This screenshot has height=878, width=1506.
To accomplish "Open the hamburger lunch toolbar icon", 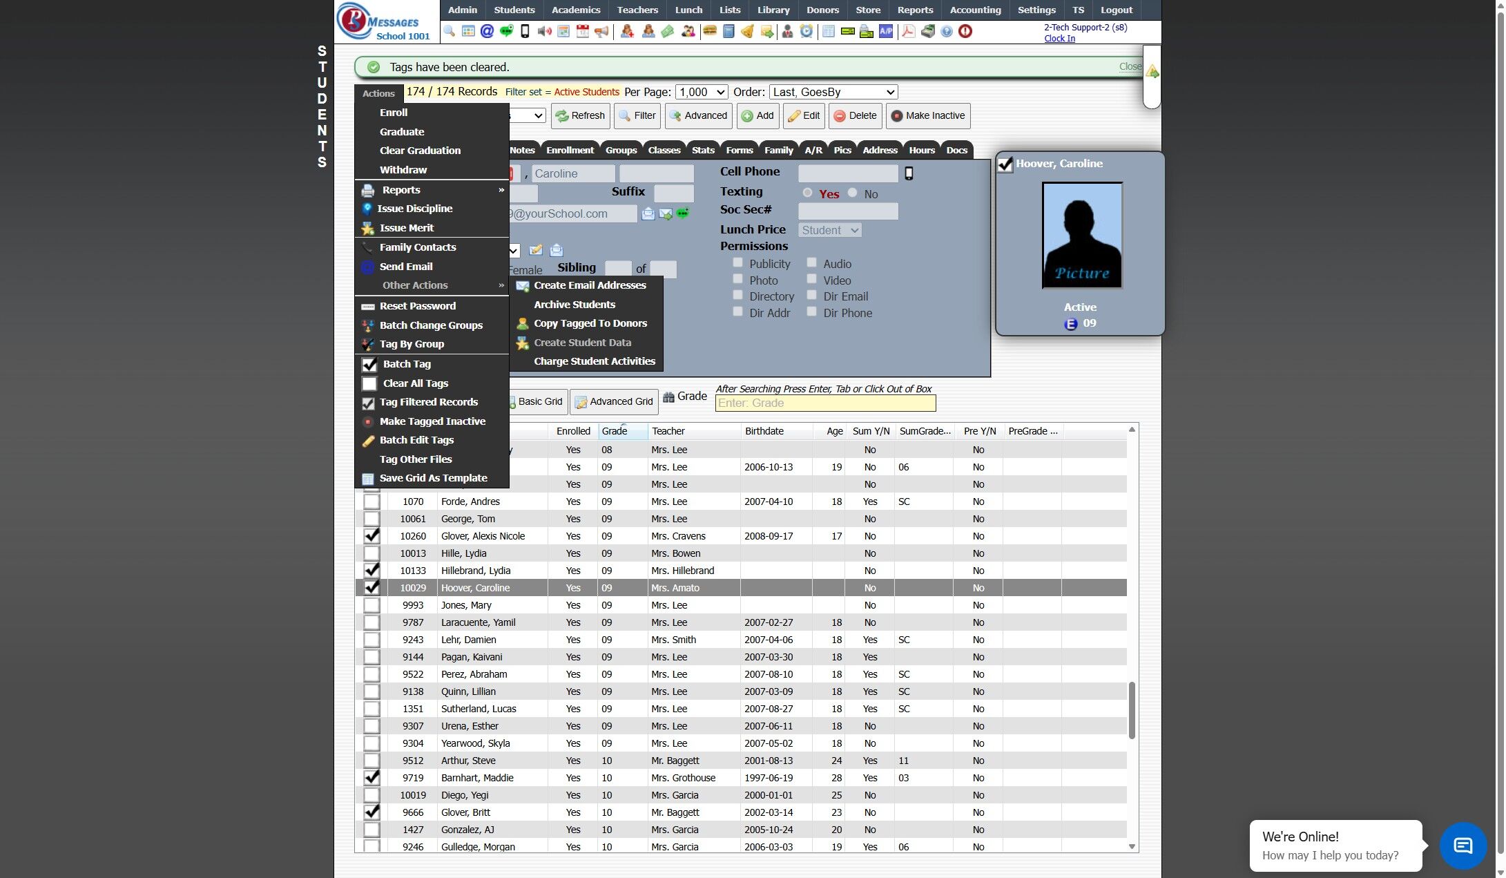I will click(x=709, y=31).
